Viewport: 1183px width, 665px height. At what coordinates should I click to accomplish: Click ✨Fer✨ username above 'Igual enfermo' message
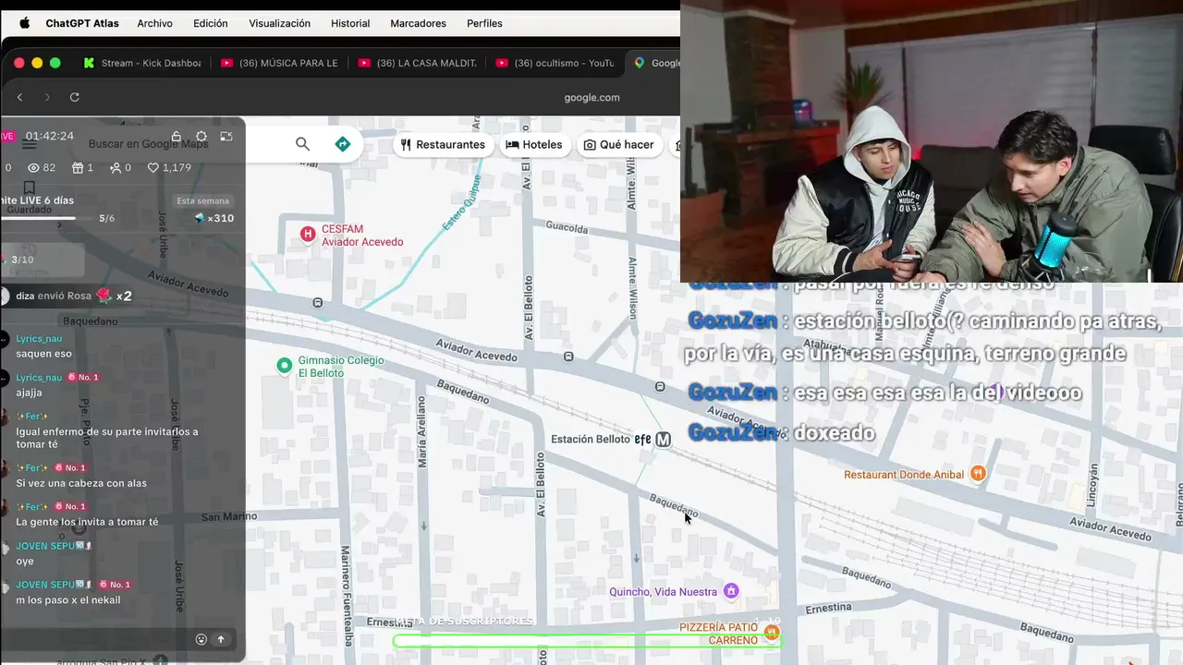point(32,417)
